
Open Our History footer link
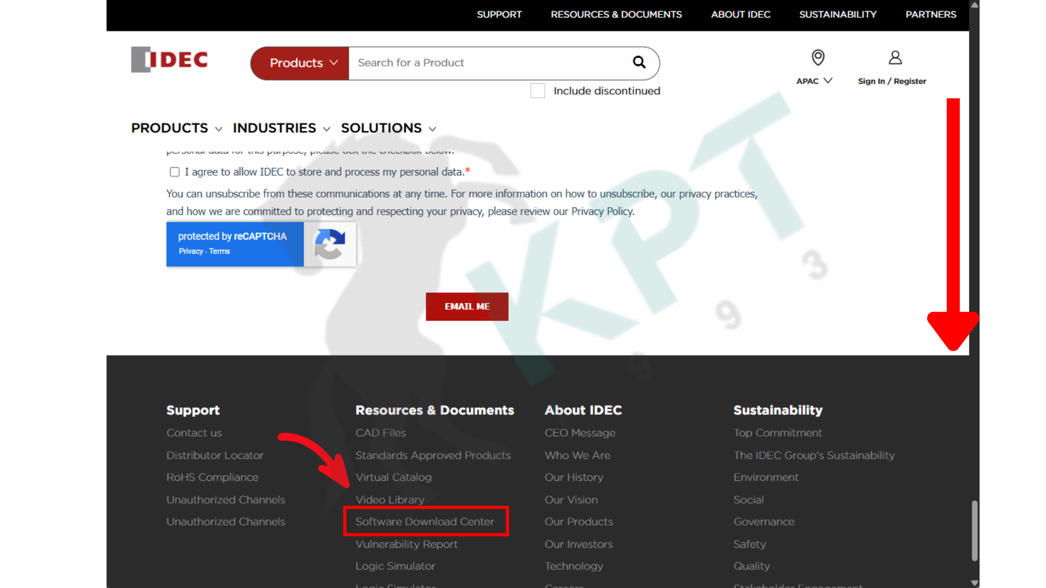(574, 477)
